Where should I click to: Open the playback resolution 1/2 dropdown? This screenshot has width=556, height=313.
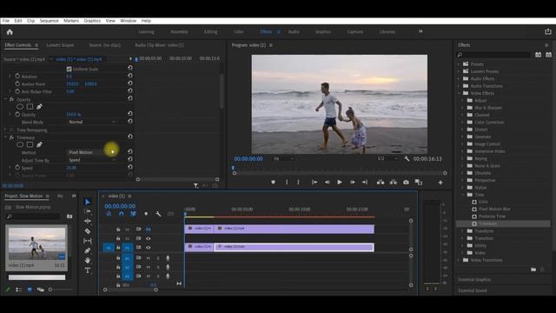[387, 158]
